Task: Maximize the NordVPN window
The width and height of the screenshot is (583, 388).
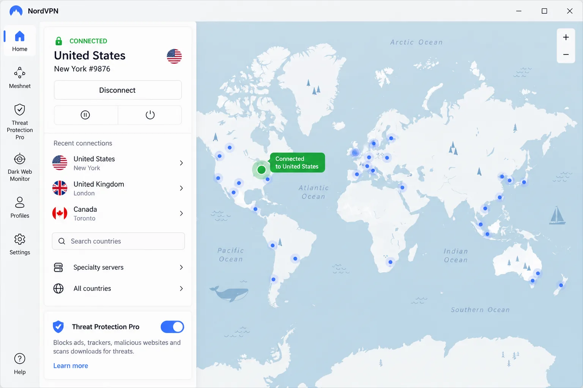Action: [544, 11]
